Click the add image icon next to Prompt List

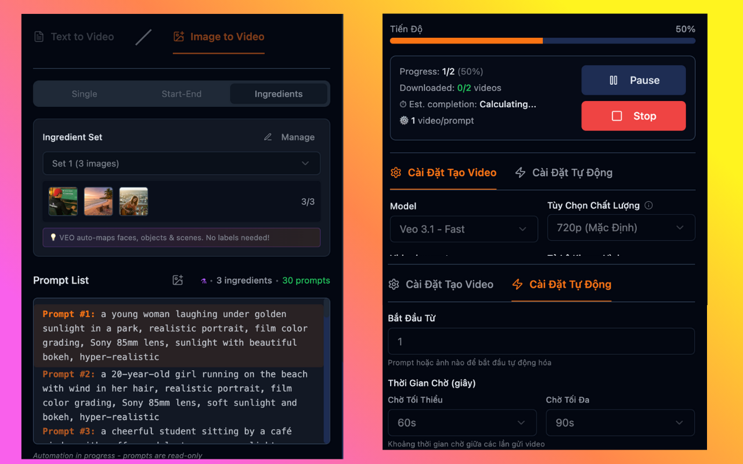pos(178,281)
